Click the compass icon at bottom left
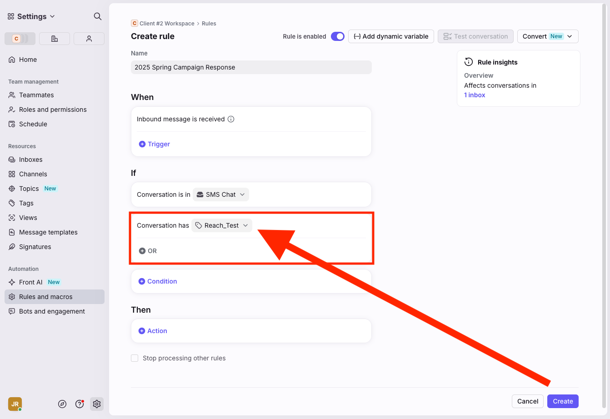 [62, 404]
